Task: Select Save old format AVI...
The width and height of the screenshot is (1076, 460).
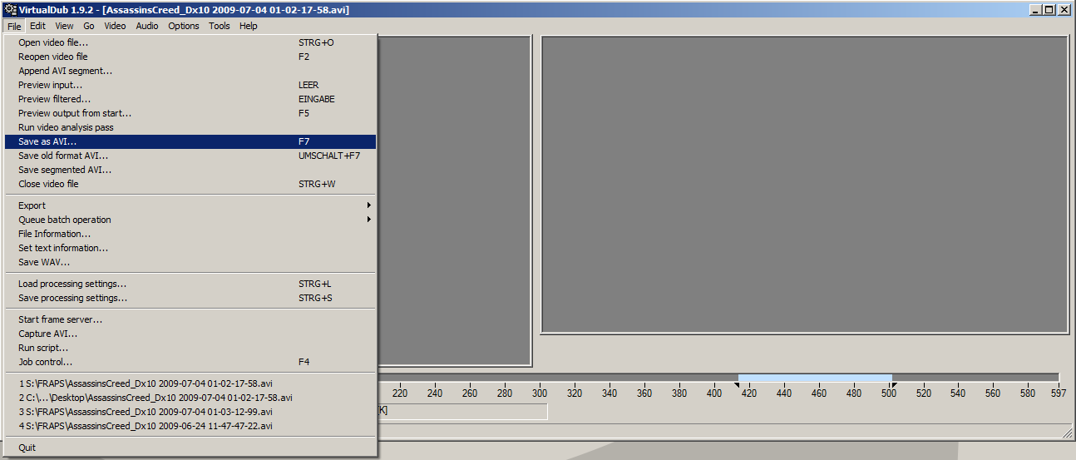Action: pyautogui.click(x=190, y=156)
